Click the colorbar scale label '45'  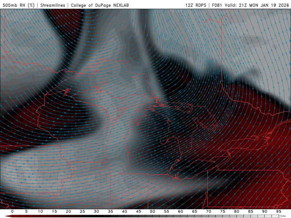coord(138,211)
